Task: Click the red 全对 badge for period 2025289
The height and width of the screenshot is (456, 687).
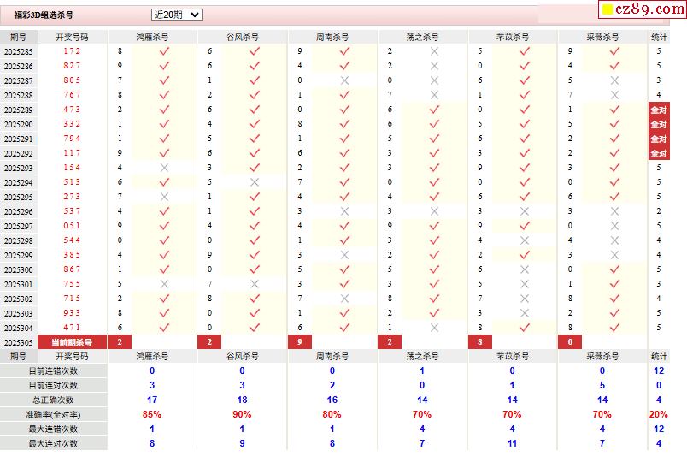Action: coord(658,110)
